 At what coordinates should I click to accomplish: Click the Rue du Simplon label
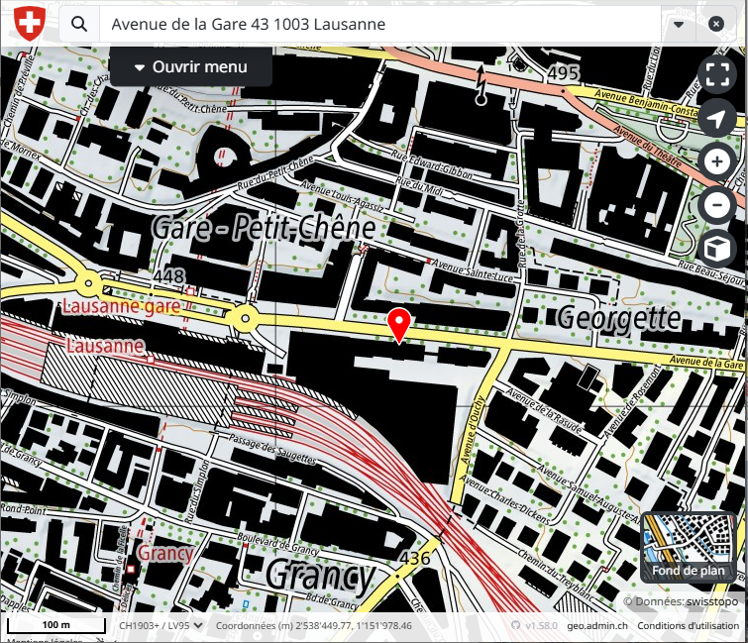tap(196, 491)
